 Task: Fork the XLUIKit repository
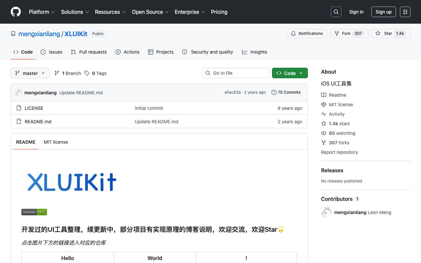[x=349, y=34]
